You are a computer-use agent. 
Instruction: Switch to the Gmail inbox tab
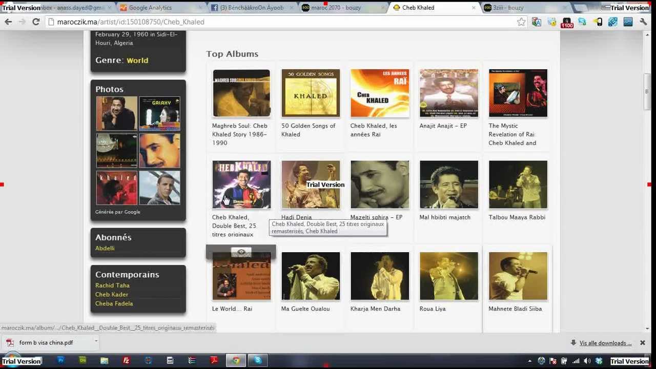tap(72, 8)
